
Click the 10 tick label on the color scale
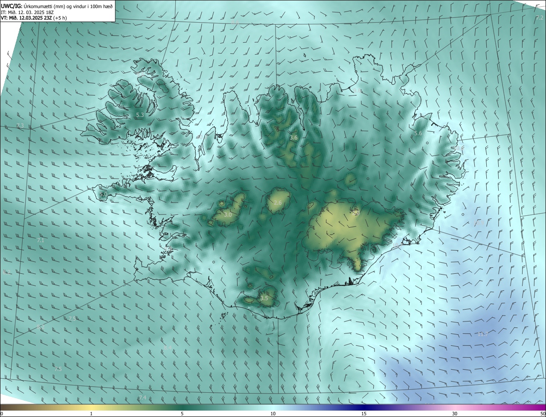[x=273, y=414]
